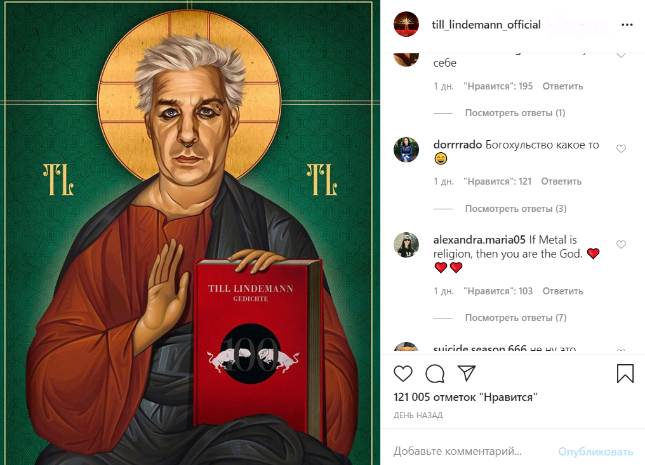Expand "Посмотреть ответы (3)" replies
Screen dimensions: 645x465
(x=515, y=209)
